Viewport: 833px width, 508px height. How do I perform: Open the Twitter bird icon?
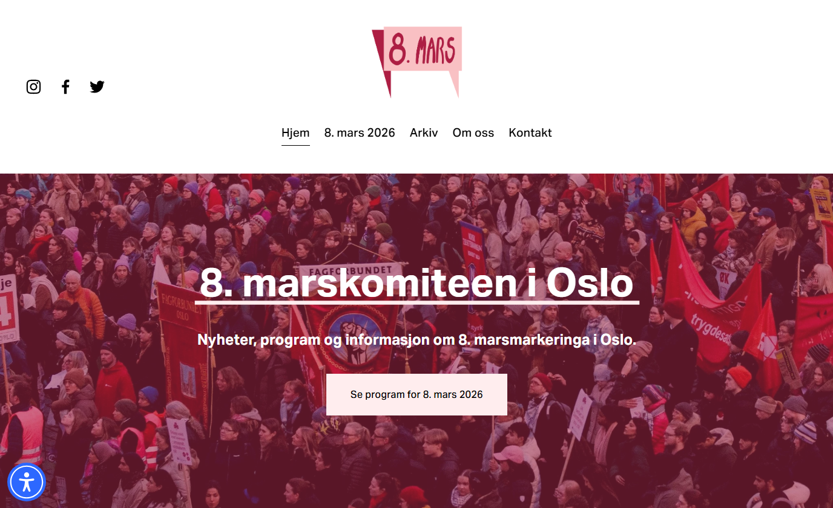click(97, 86)
